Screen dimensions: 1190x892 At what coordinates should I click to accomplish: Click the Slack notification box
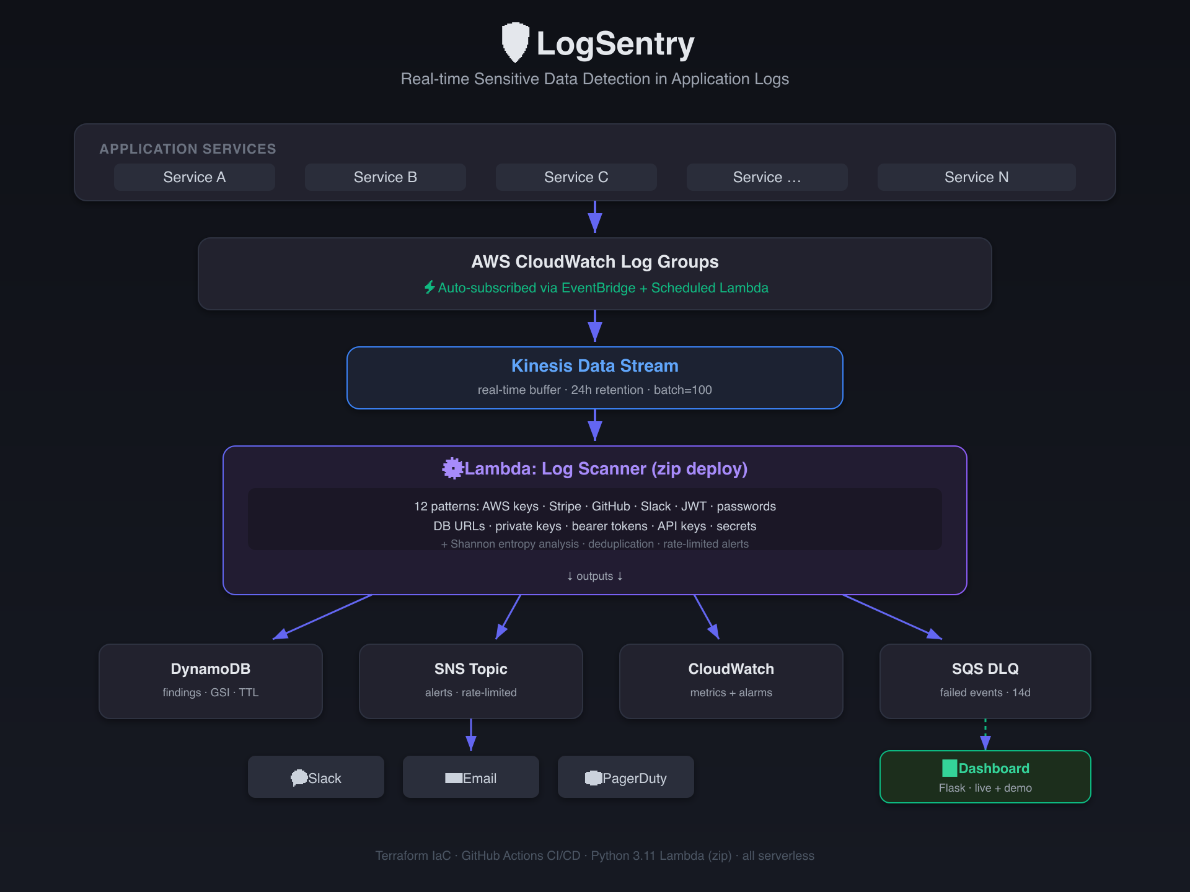pyautogui.click(x=316, y=777)
